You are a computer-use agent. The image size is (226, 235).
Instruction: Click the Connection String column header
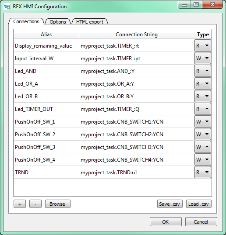[x=137, y=35]
